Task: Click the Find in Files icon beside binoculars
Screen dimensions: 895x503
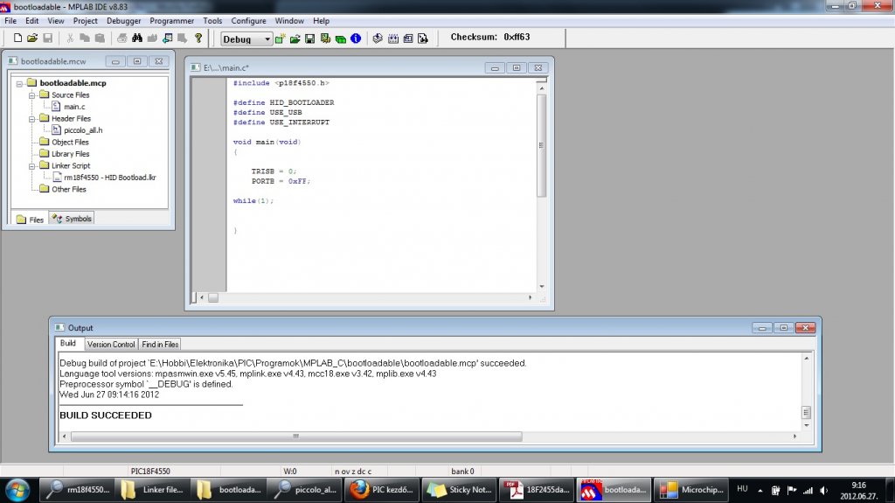Action: coord(152,38)
